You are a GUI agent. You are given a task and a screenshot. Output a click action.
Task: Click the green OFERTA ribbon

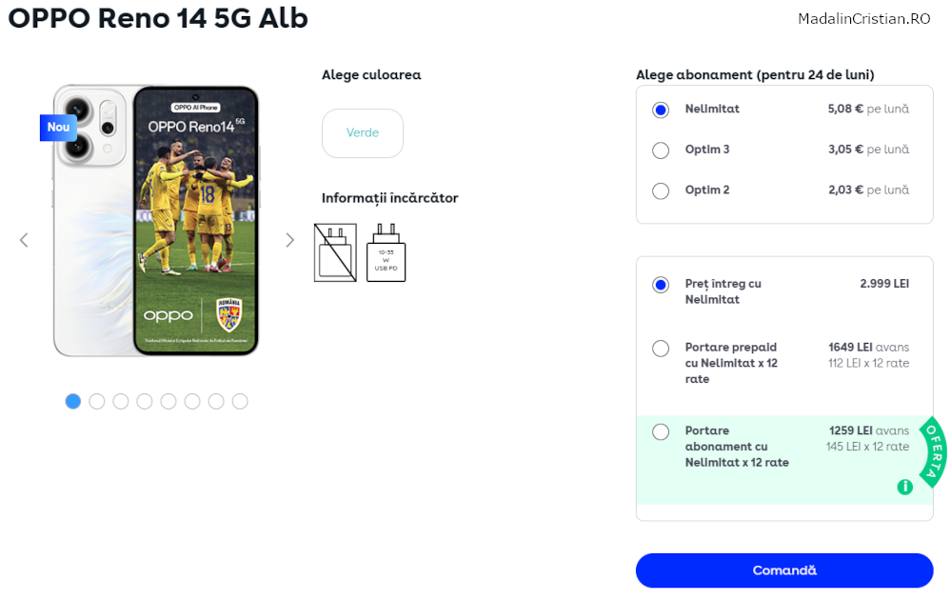(x=933, y=452)
